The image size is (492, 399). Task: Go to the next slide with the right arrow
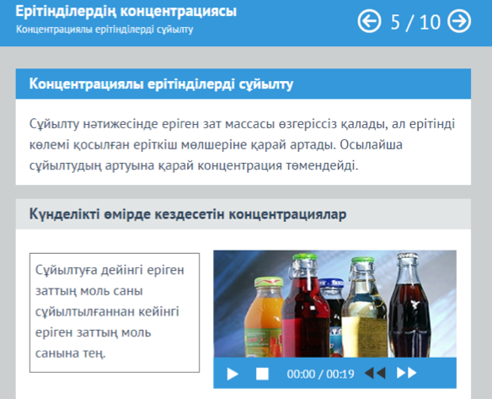point(459,21)
